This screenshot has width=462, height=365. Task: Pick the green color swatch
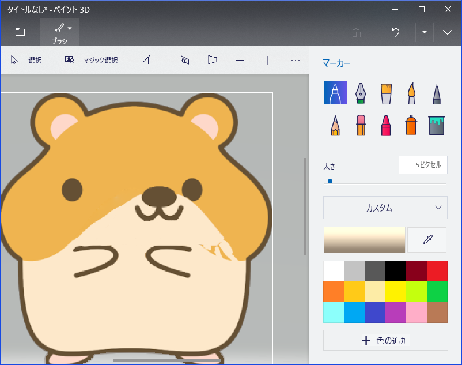(437, 292)
